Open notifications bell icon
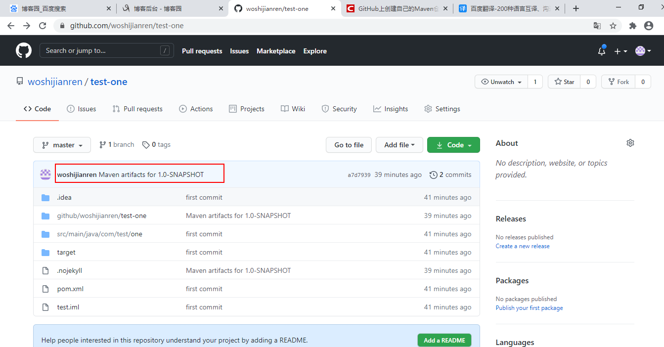This screenshot has width=664, height=347. [x=602, y=51]
